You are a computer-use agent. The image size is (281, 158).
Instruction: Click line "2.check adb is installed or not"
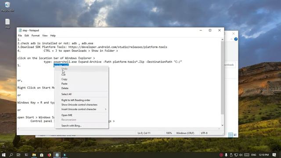(x=55, y=43)
